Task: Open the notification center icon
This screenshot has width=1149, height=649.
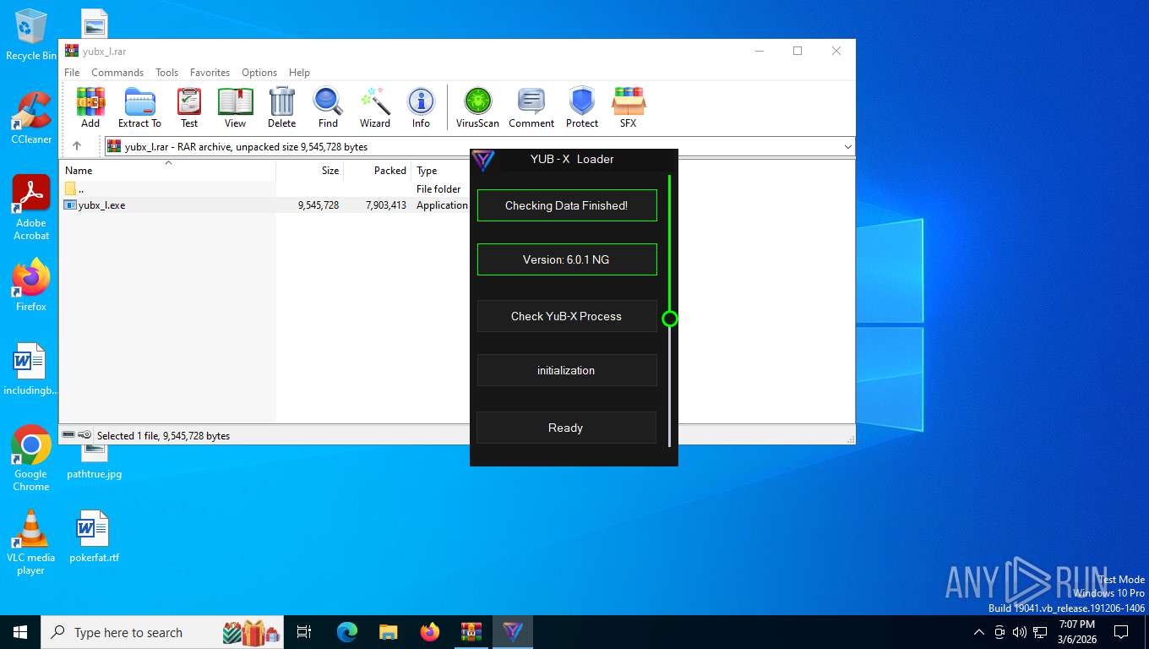Action: [x=1121, y=632]
